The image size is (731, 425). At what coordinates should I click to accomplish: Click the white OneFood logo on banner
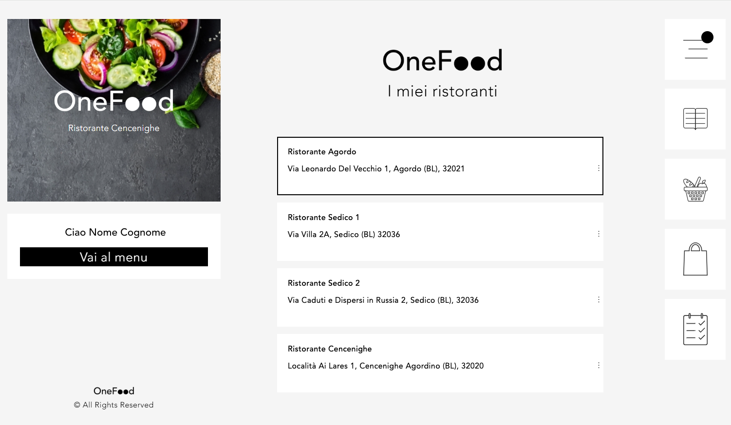tap(114, 101)
